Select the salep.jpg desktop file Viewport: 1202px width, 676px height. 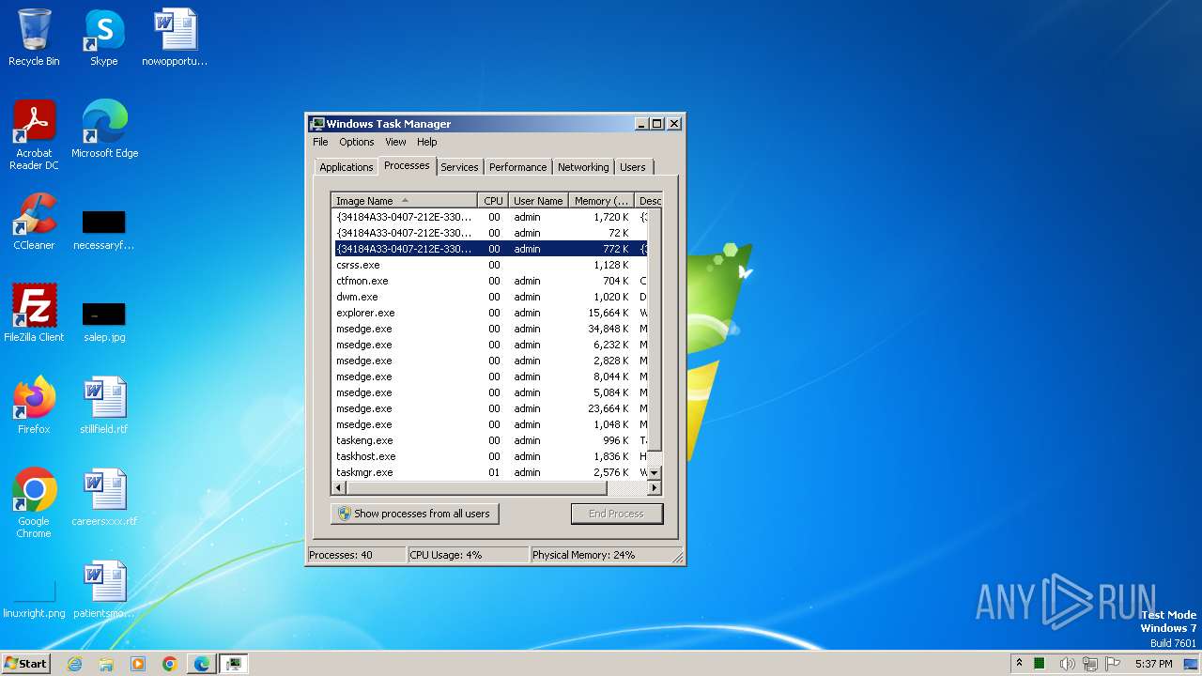tap(104, 322)
